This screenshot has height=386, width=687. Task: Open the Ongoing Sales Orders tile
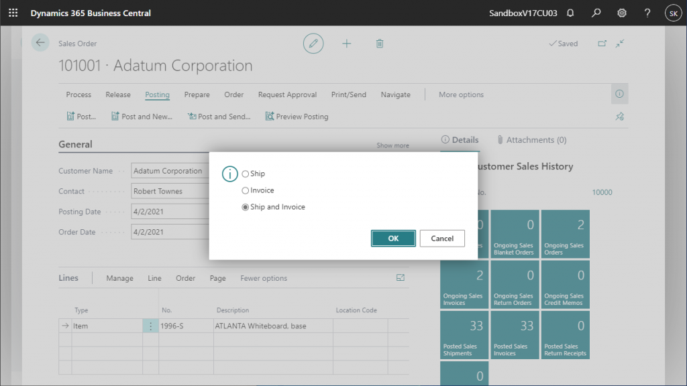click(565, 234)
